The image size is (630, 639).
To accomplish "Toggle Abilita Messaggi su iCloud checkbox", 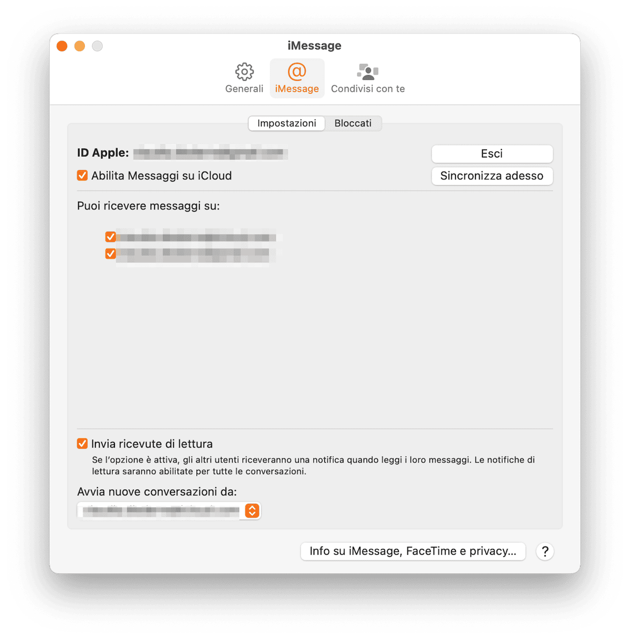I will pos(82,176).
